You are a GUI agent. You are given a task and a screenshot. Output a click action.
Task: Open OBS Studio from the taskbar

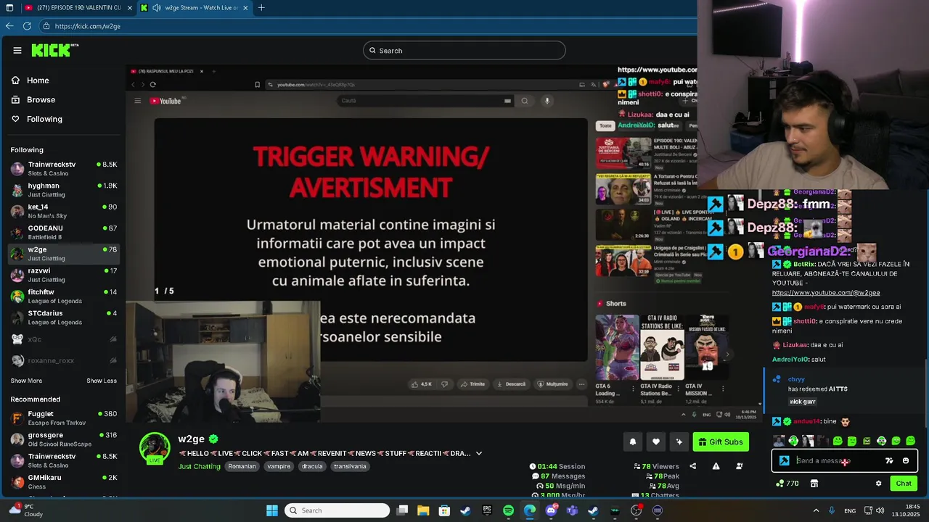point(636,510)
